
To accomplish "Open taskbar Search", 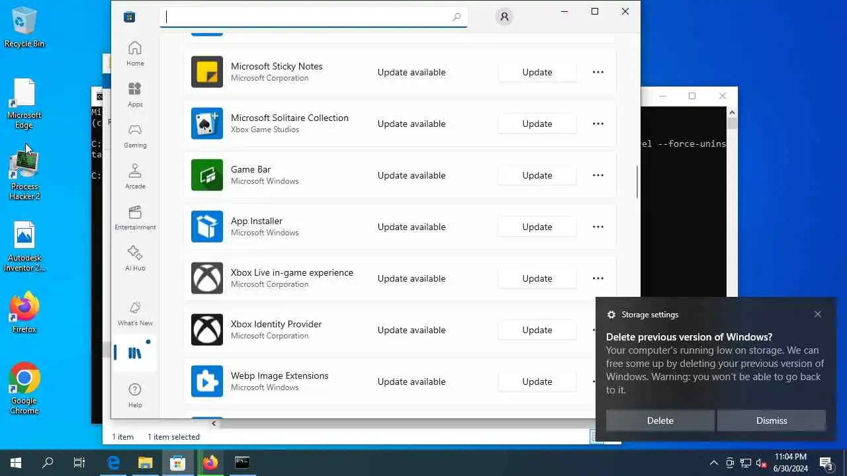I will 48,463.
